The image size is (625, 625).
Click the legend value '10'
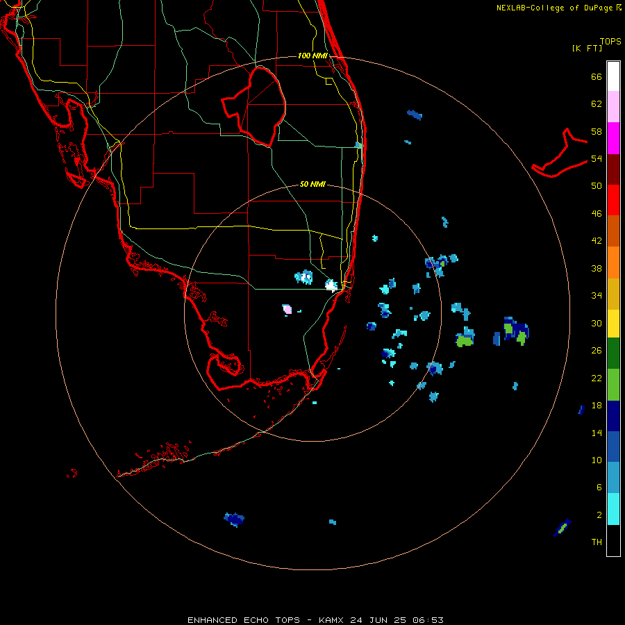click(x=597, y=460)
